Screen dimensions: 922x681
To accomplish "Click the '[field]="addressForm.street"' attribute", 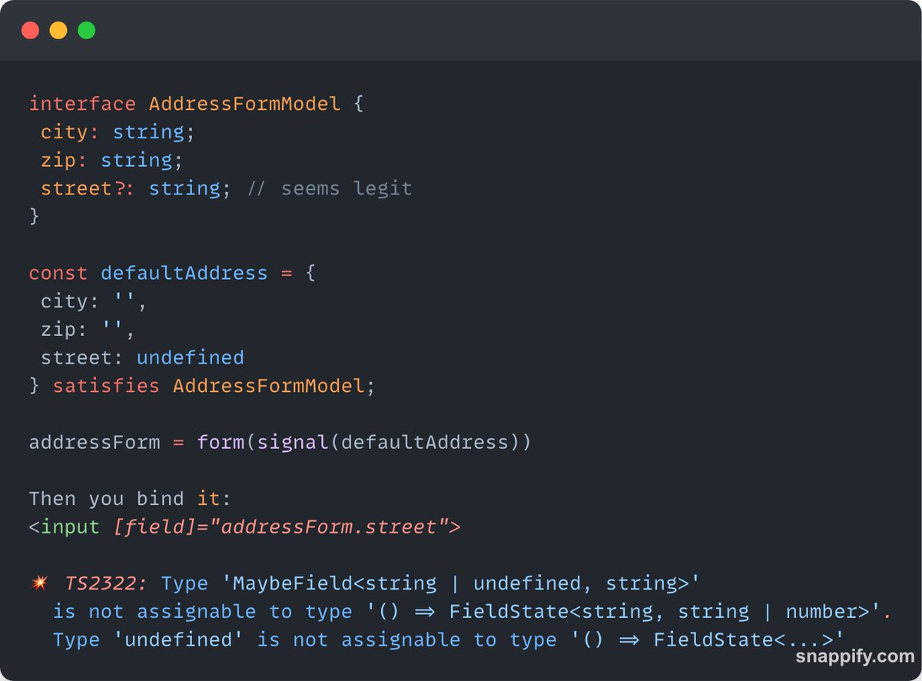I will coord(280,527).
